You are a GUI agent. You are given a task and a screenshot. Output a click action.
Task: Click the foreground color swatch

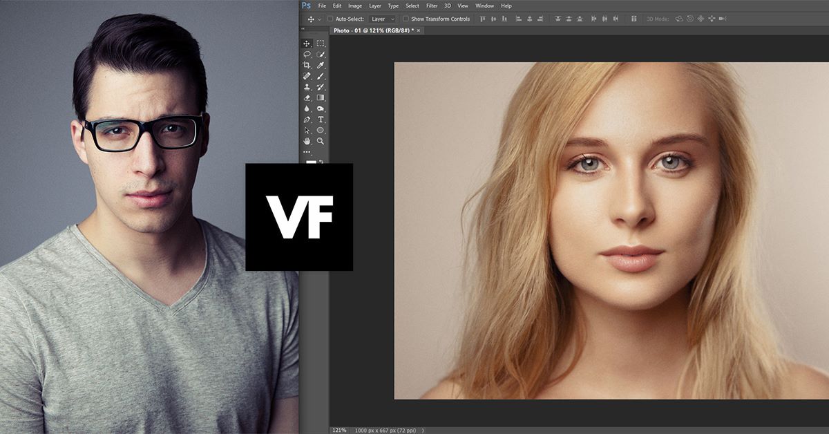pyautogui.click(x=310, y=162)
